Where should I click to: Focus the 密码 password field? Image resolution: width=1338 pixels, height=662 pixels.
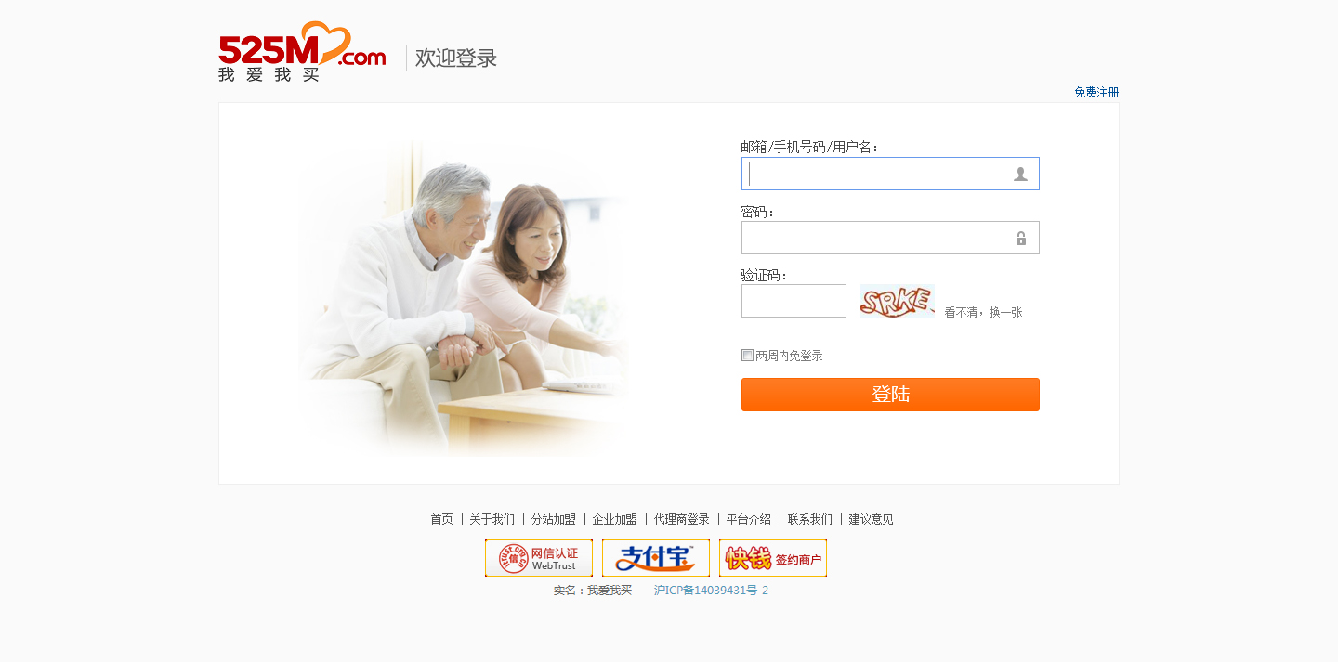890,238
